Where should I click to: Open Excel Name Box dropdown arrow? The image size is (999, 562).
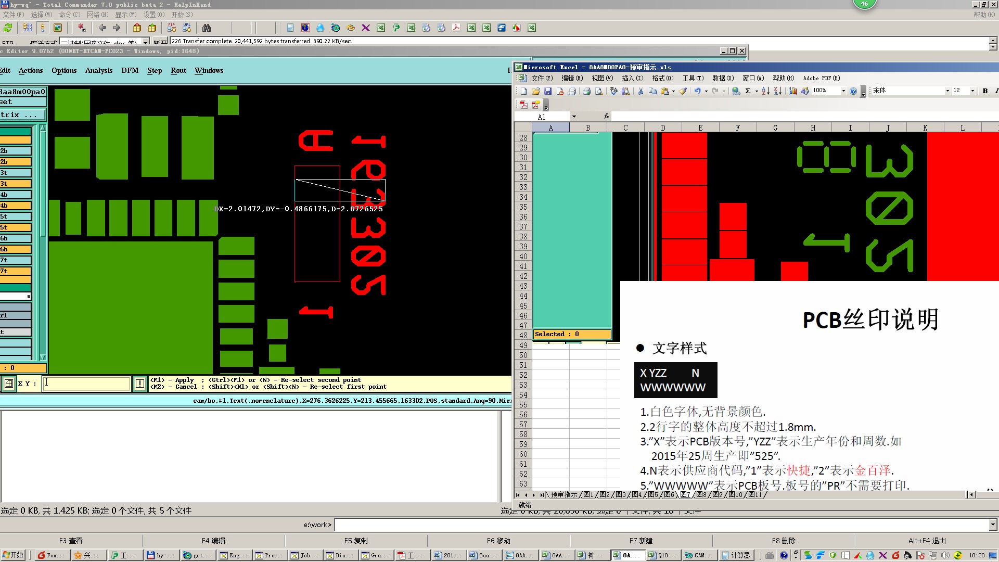(574, 117)
